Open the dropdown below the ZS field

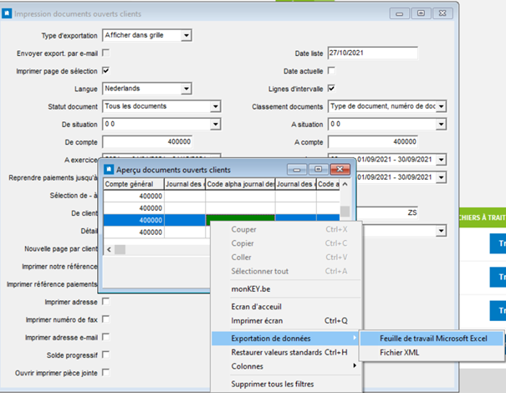[x=441, y=231]
